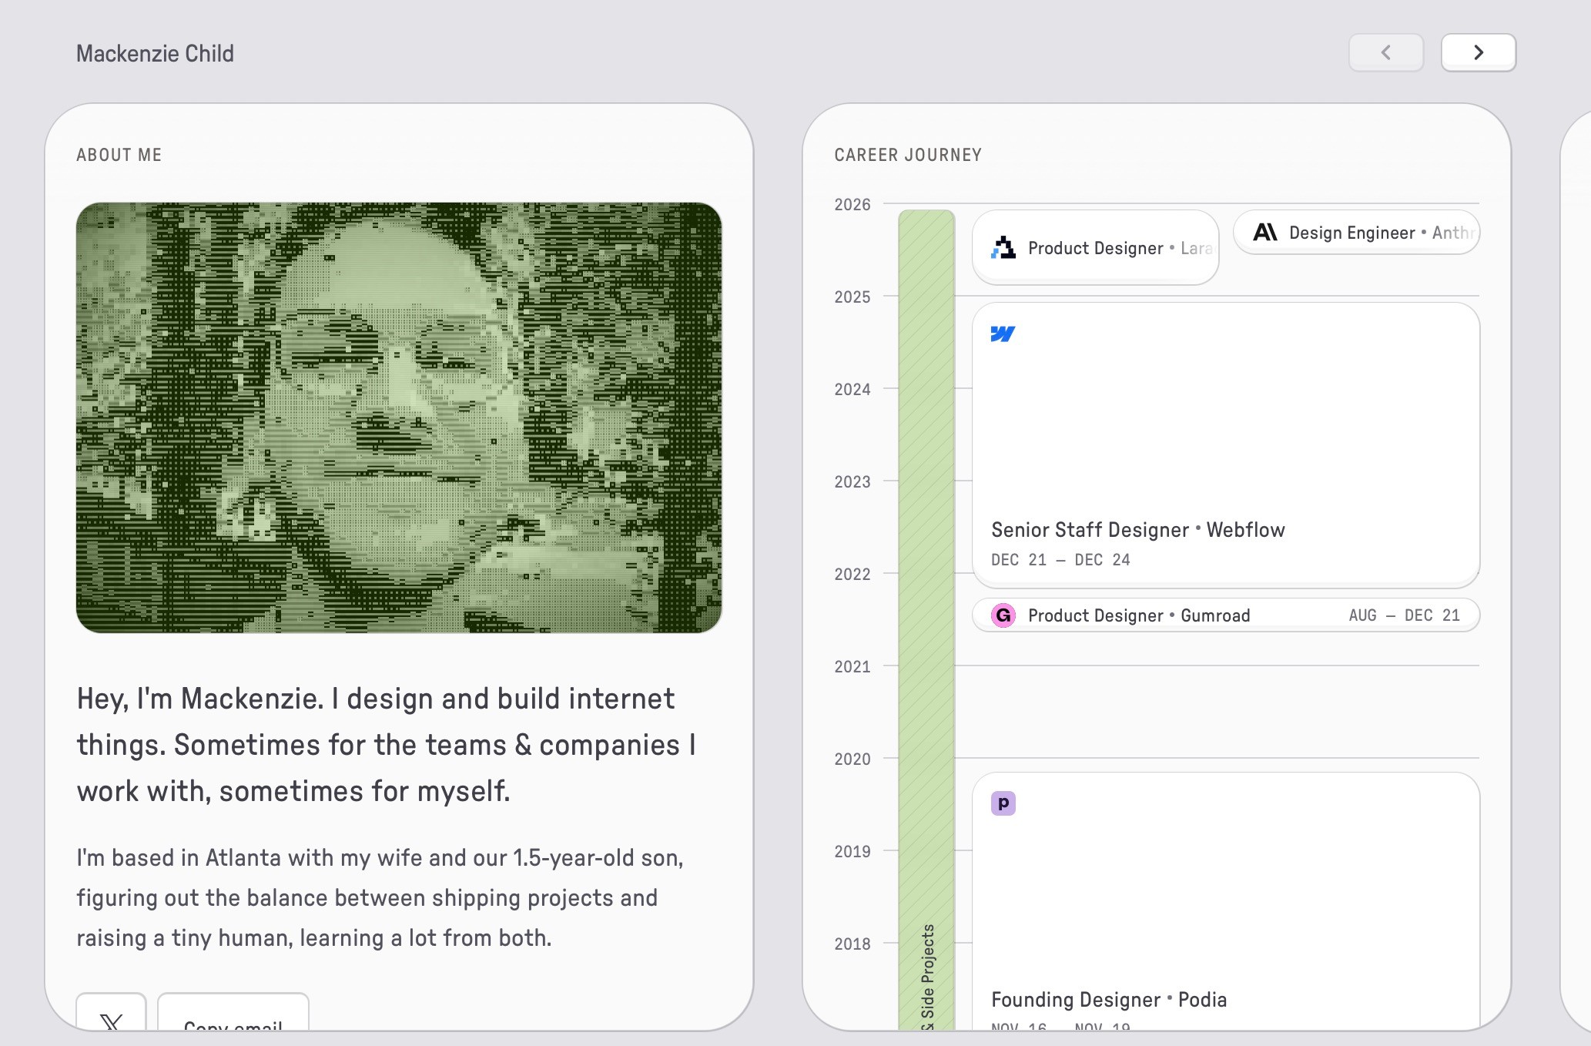
Task: Click the Career Journey heading
Action: [908, 155]
